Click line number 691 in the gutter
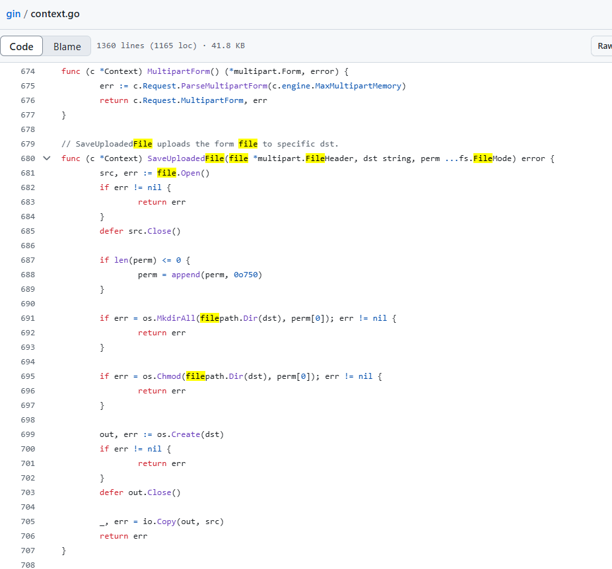This screenshot has height=569, width=612. 28,318
